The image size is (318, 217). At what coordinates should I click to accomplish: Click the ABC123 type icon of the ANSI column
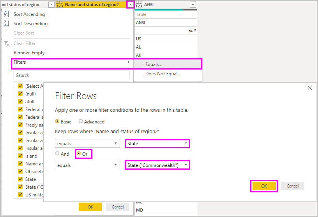(x=139, y=5)
